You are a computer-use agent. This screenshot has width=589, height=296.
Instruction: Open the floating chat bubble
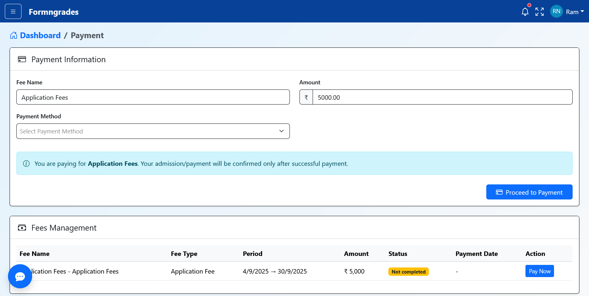pyautogui.click(x=20, y=276)
